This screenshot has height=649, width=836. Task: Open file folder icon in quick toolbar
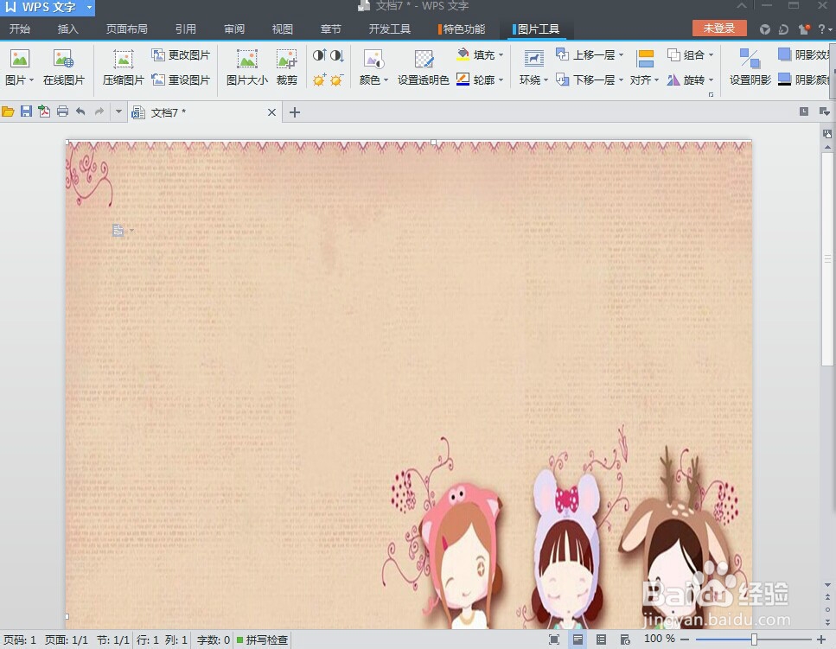tap(8, 111)
